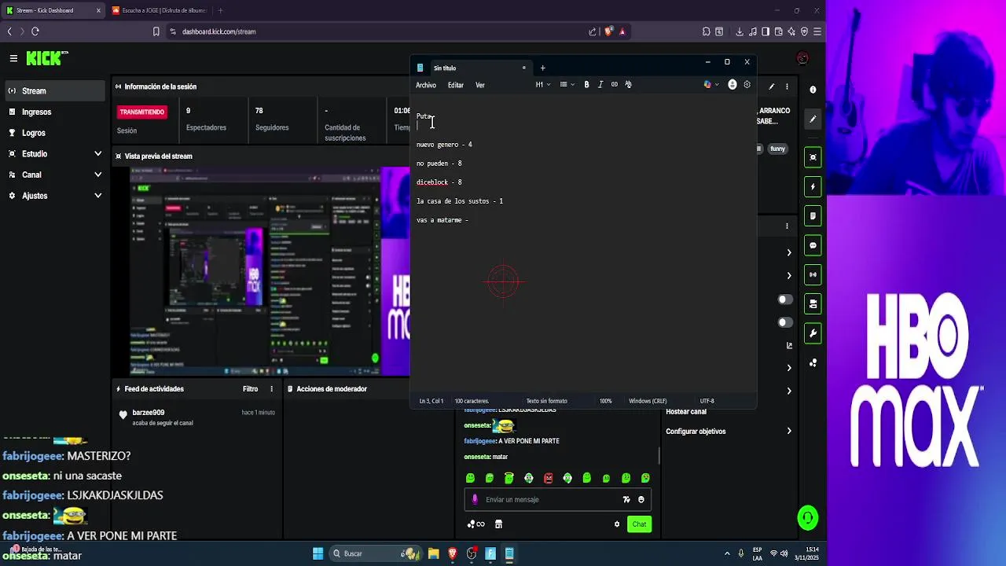1006x566 pixels.
Task: Click the 'funny' tag chip
Action: [x=777, y=149]
